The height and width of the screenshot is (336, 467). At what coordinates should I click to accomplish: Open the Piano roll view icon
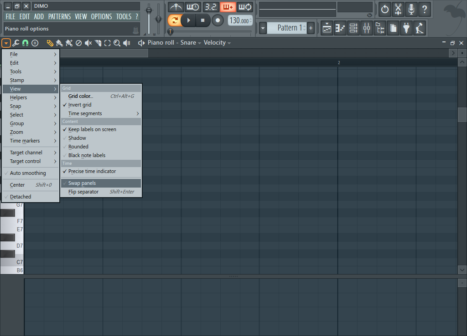340,28
